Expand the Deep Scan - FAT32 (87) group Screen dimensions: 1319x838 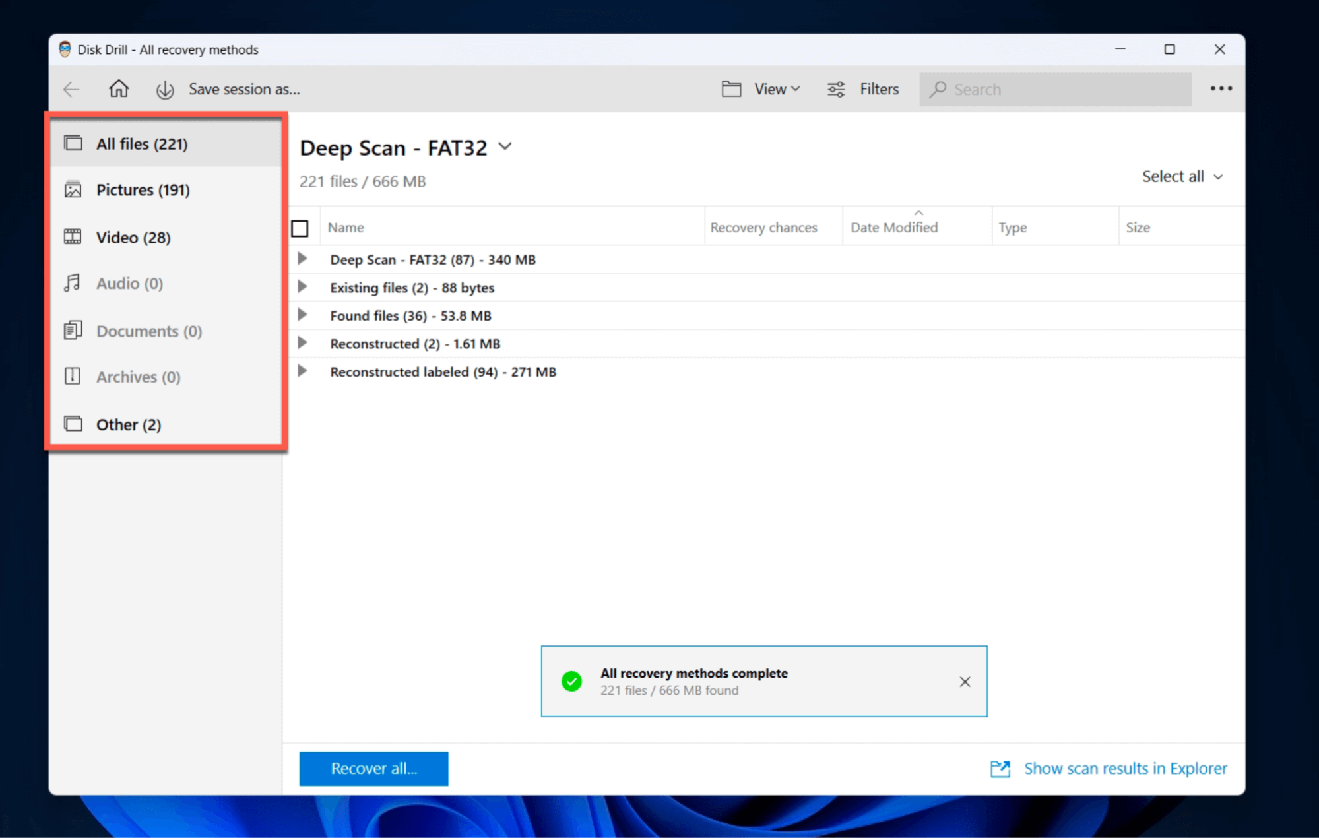click(302, 259)
